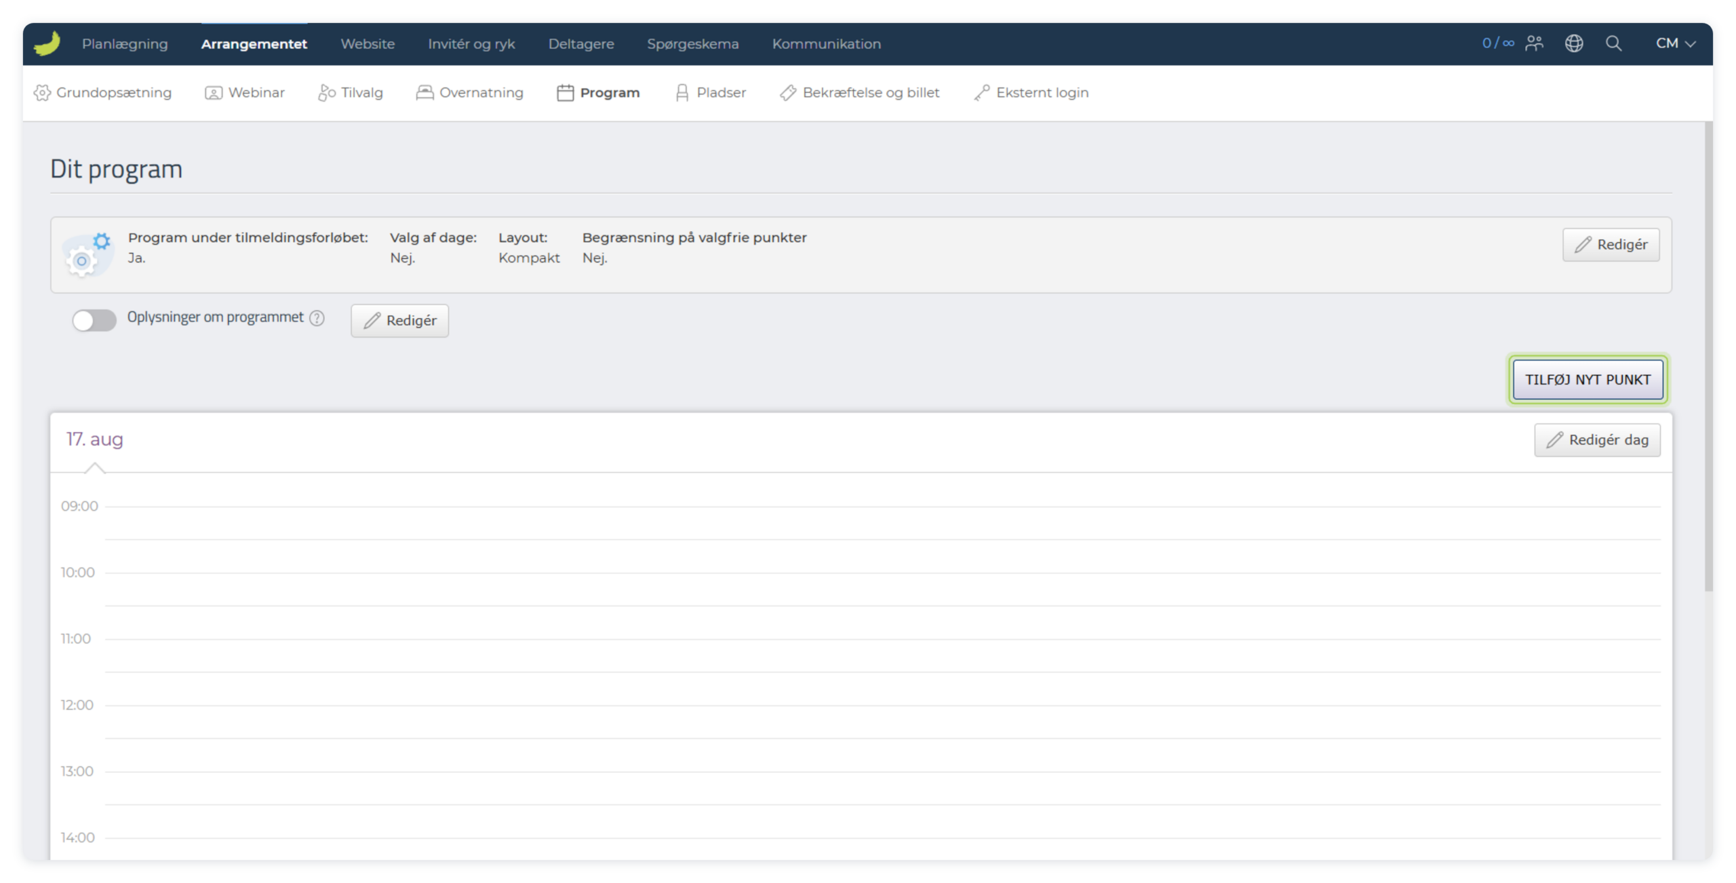Click the 09:00 time label

click(79, 506)
